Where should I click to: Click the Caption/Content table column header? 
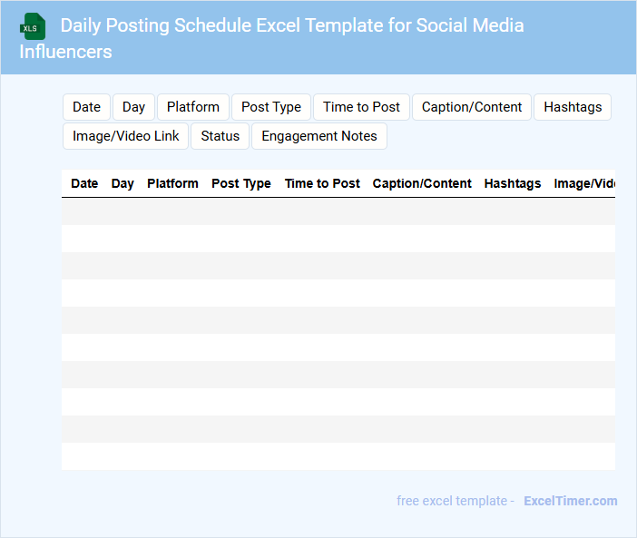point(422,183)
